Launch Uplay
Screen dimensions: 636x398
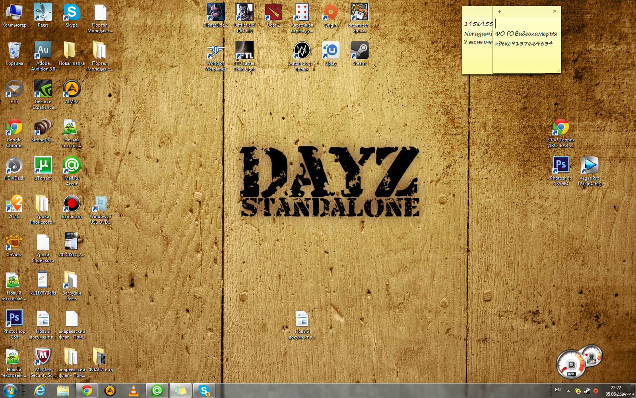330,54
